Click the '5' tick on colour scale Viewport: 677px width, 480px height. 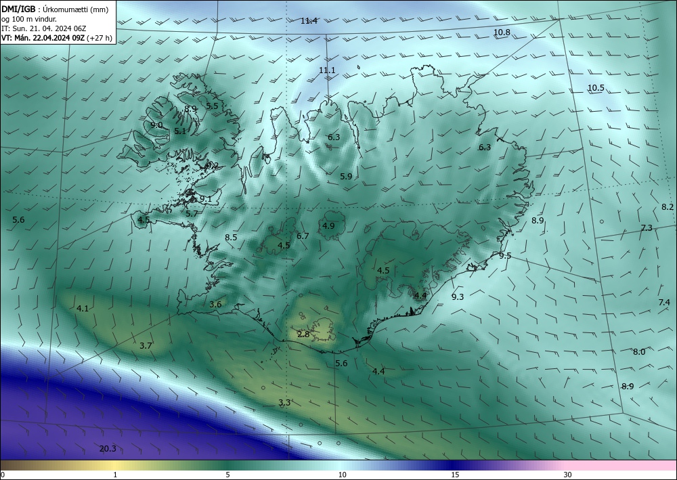[x=227, y=475]
